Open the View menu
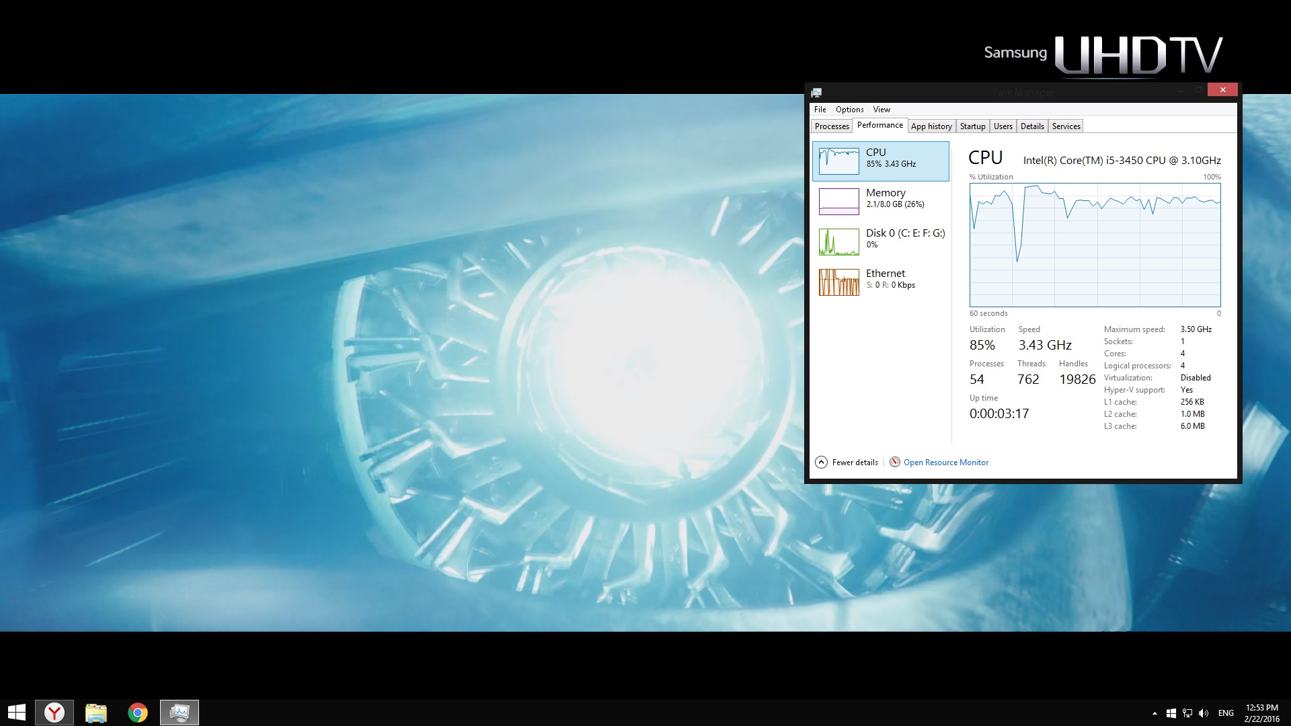1291x726 pixels. tap(881, 110)
